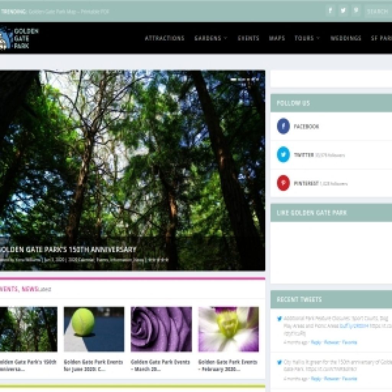392x392 pixels.
Task: Click the round Facebook icon under Follow Us
Action: tap(283, 126)
